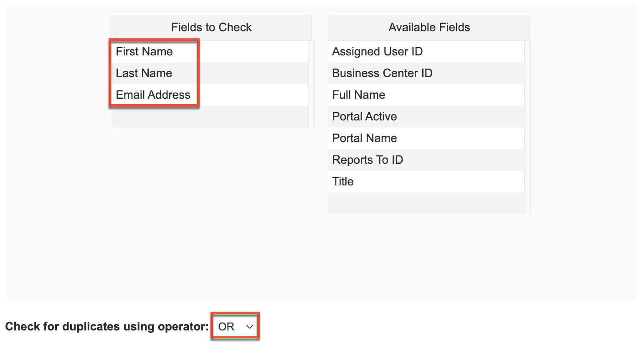This screenshot has height=345, width=639.
Task: Click the chevron on the OR selector
Action: [249, 327]
